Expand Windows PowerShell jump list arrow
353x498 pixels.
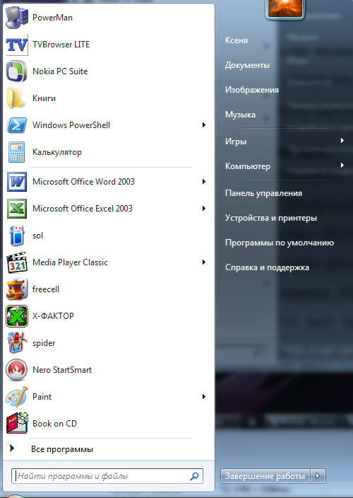(204, 125)
